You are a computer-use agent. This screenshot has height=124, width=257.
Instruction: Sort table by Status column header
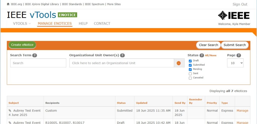pyautogui.click(x=121, y=103)
